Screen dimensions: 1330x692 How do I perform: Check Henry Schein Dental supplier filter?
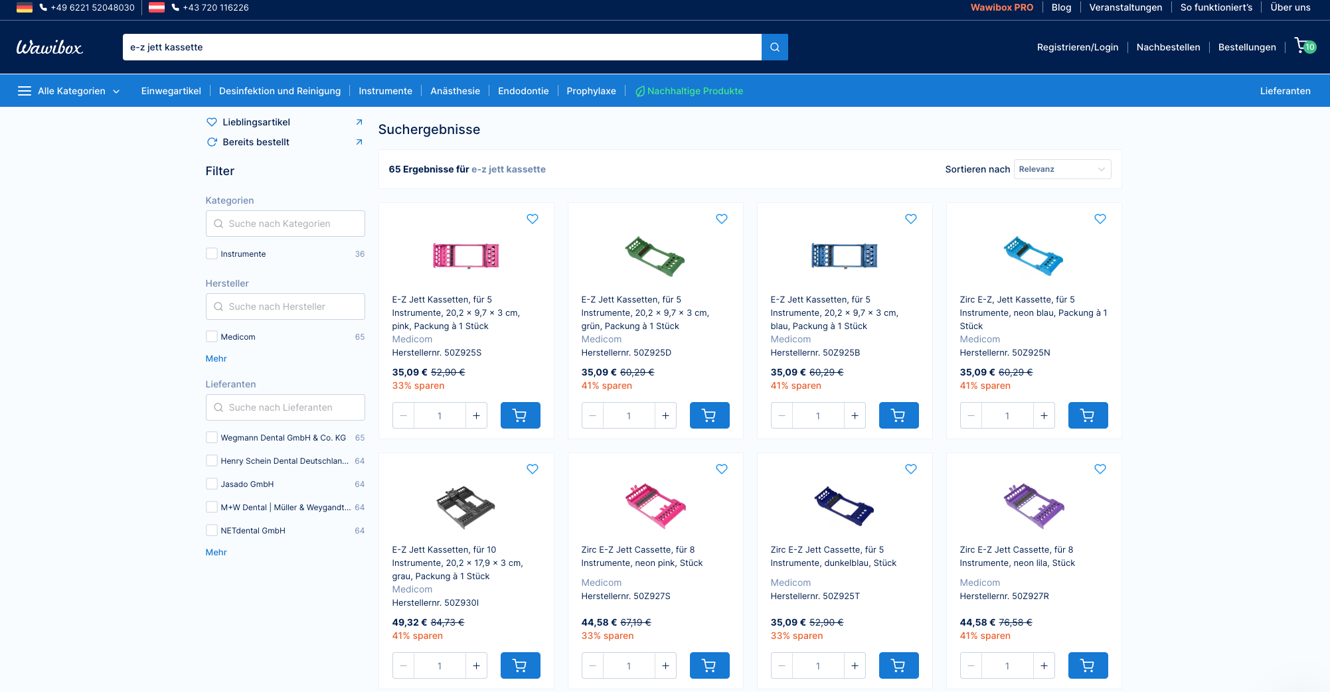click(212, 460)
